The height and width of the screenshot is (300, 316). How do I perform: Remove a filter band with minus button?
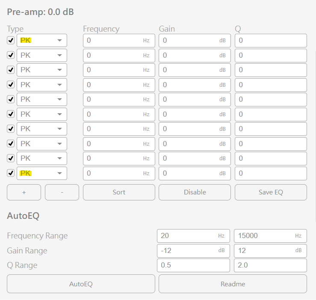[62, 192]
